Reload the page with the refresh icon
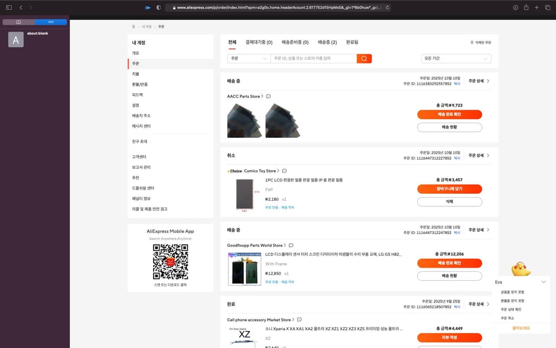This screenshot has height=348, width=556. 387,7
